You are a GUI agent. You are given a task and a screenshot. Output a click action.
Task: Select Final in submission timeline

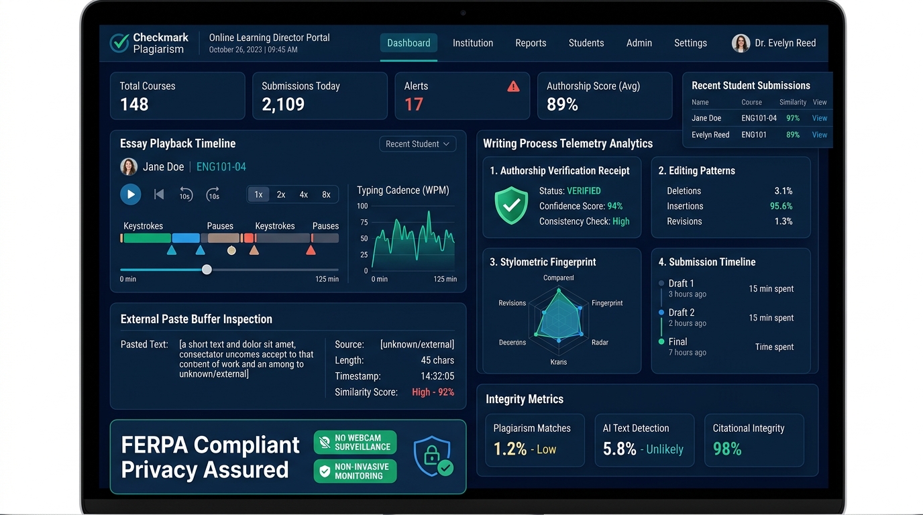point(678,342)
